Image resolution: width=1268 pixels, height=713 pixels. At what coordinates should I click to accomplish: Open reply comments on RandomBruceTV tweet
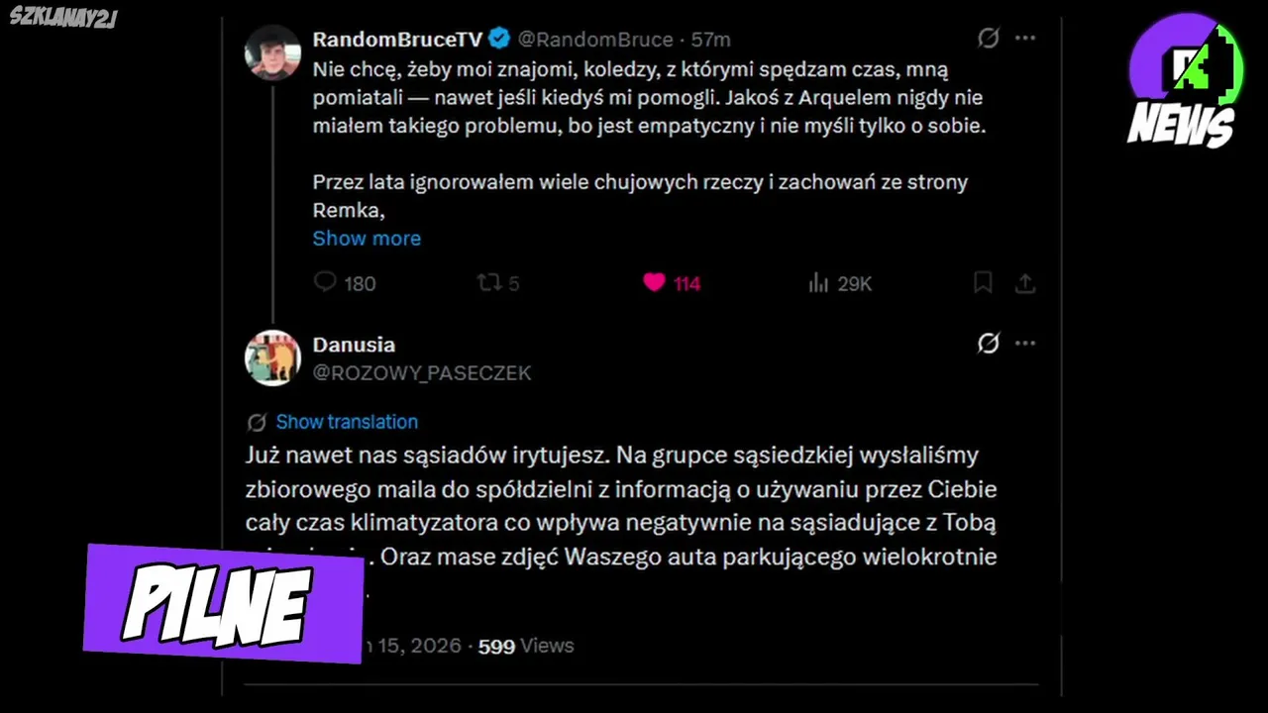326,283
